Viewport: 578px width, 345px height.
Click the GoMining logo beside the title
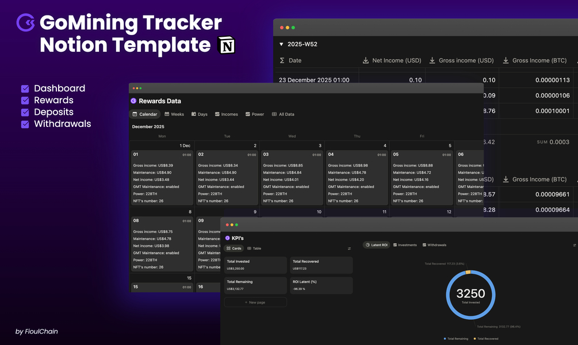coord(25,22)
